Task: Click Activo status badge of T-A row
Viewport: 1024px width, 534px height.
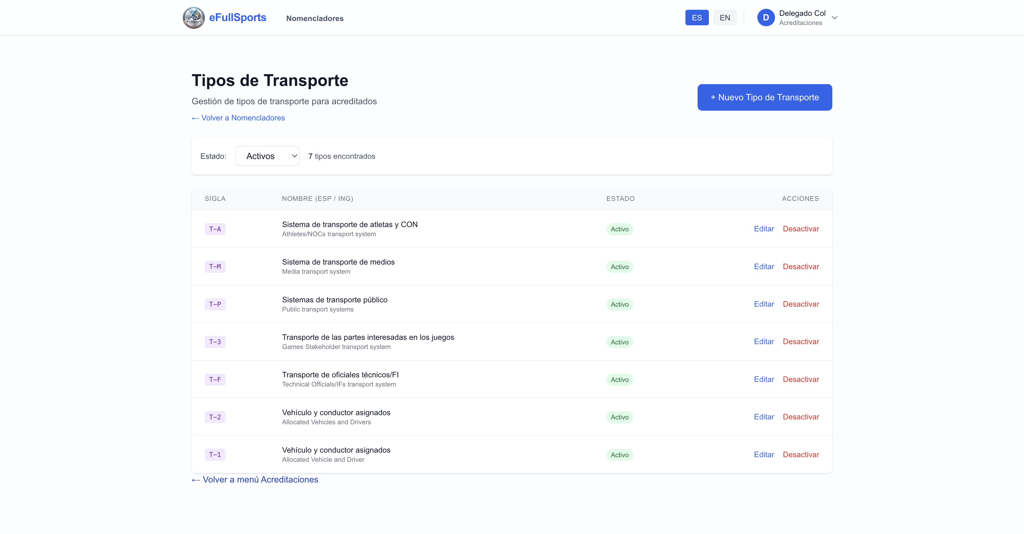Action: (x=619, y=229)
